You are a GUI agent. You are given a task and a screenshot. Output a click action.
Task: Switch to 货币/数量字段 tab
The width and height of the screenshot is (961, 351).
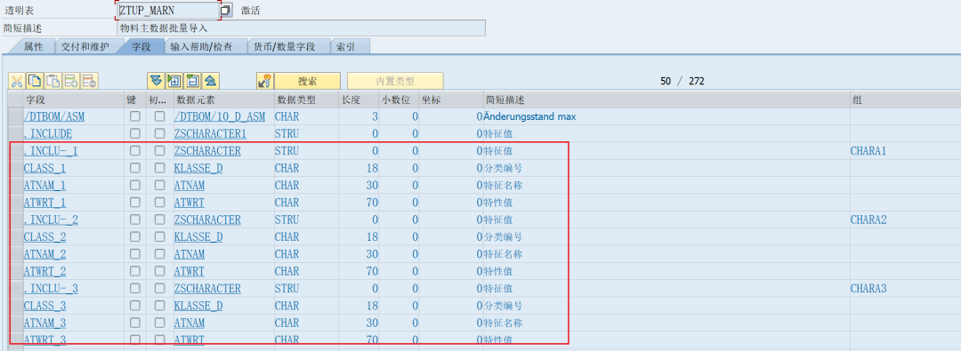(x=285, y=46)
